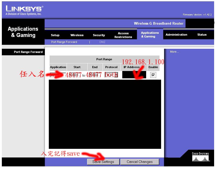The image size is (217, 169).
Task: Click the End port input field
Action: point(94,75)
